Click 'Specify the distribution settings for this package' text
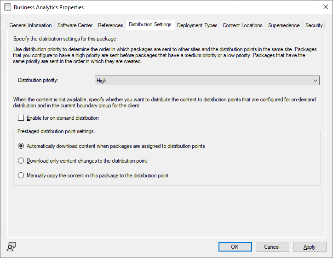 (65, 39)
